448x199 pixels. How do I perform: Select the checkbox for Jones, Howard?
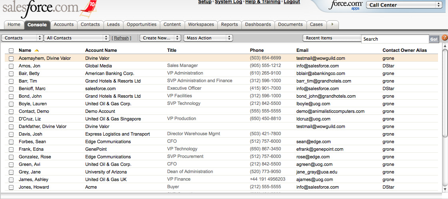[11, 187]
